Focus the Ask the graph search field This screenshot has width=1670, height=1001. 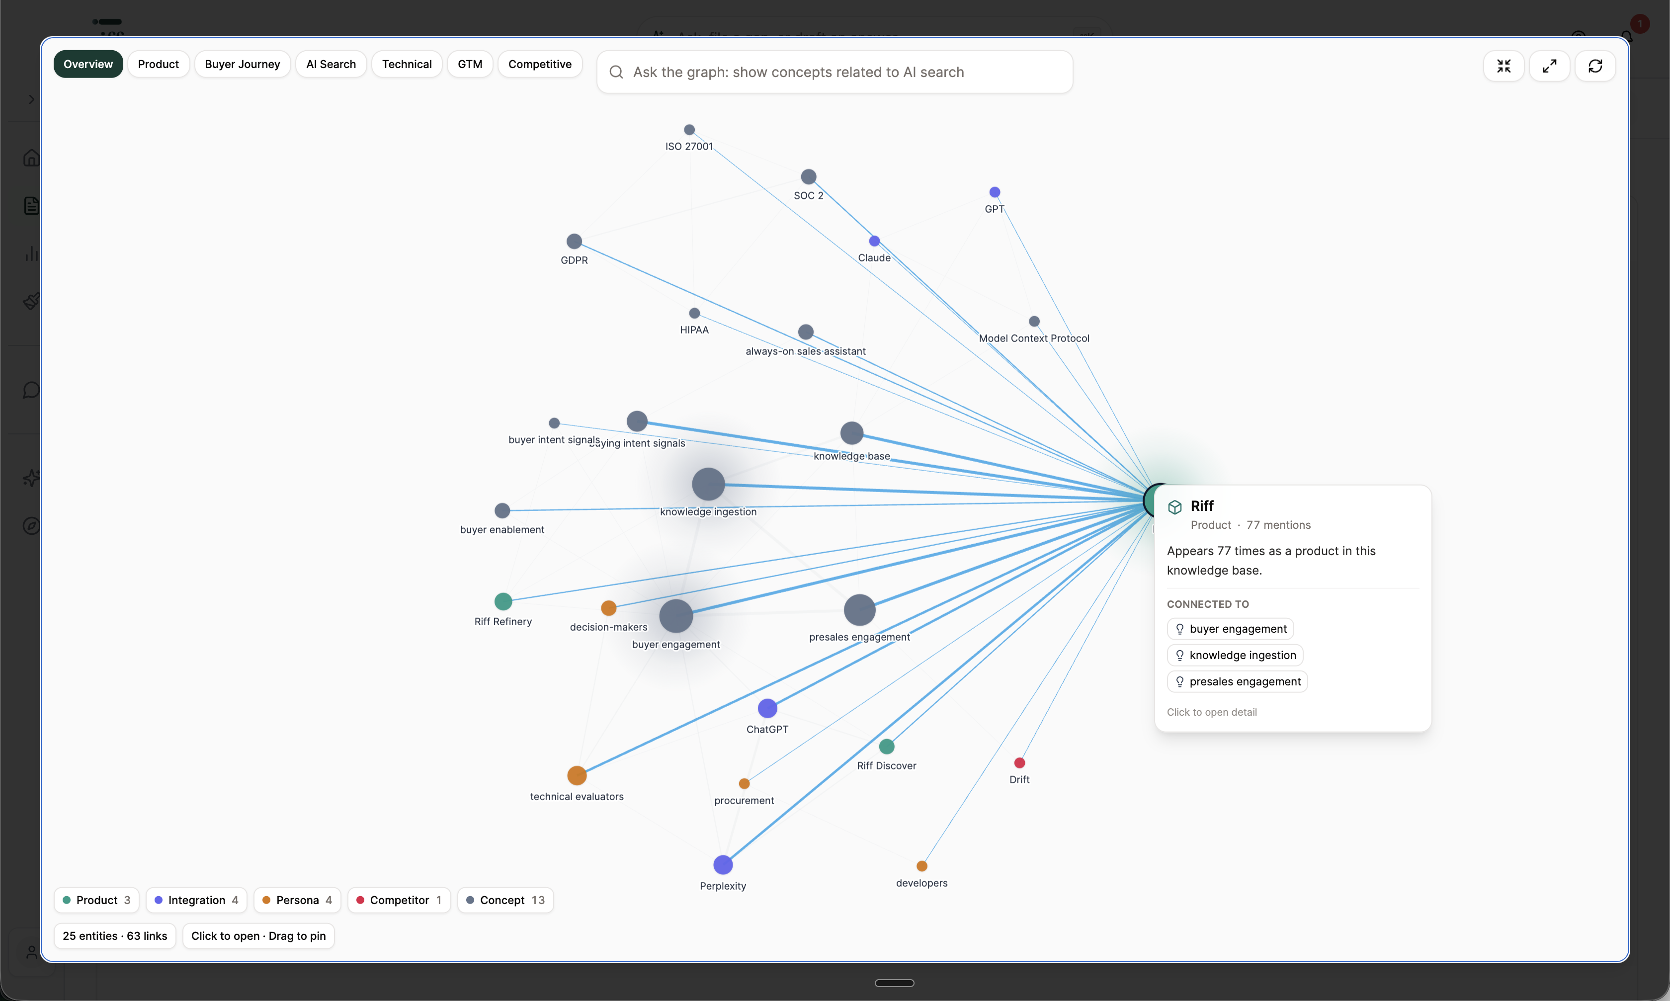click(835, 72)
